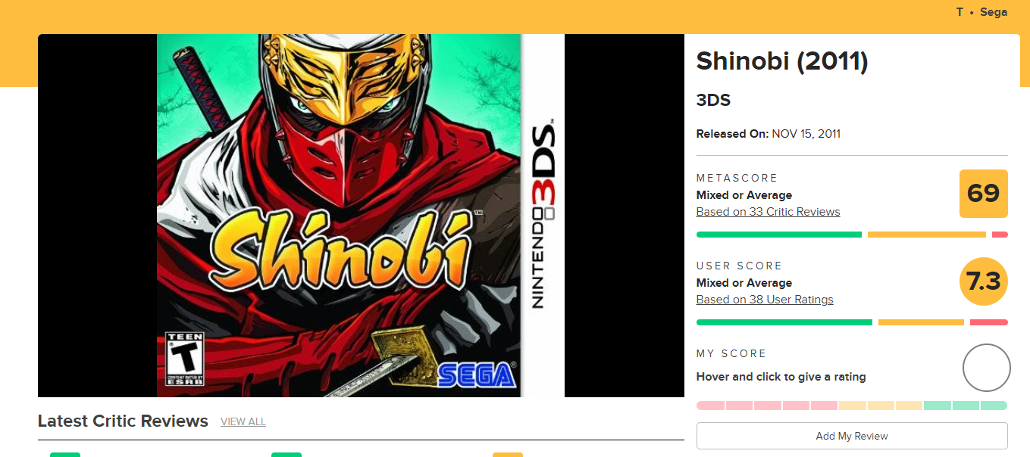Image resolution: width=1030 pixels, height=457 pixels.
Task: Open Based on 38 User Ratings link
Action: [x=765, y=300]
